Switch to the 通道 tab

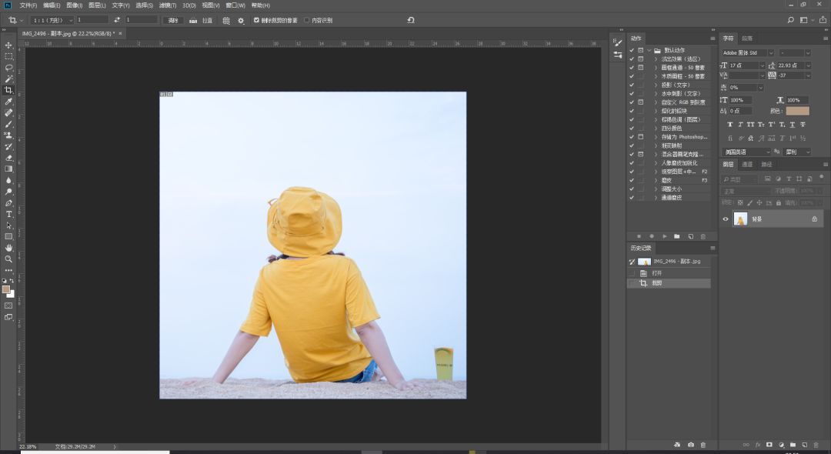tap(747, 164)
